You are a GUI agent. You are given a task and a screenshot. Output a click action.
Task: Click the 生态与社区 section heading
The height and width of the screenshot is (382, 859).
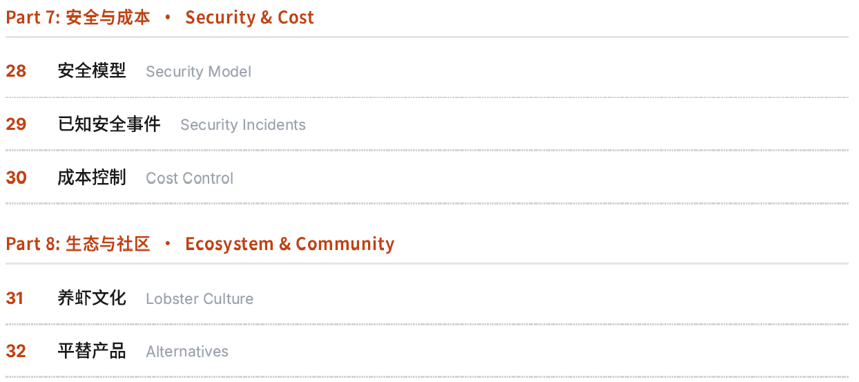(108, 244)
